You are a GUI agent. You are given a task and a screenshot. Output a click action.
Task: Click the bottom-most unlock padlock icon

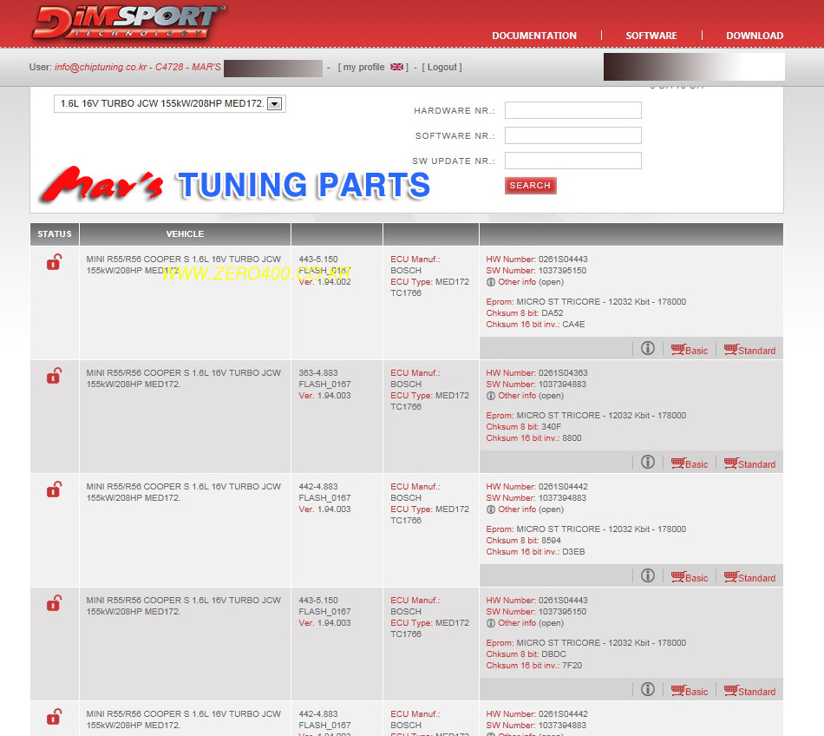(x=54, y=717)
